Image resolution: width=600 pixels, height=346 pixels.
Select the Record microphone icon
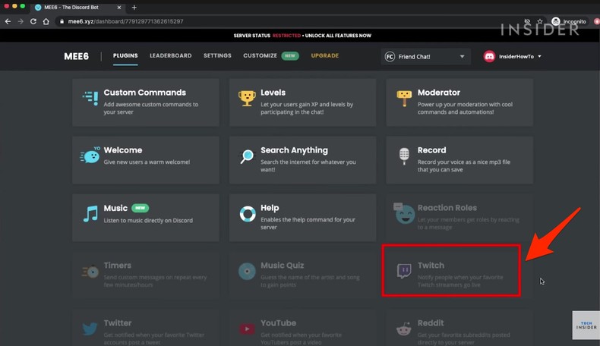coord(404,156)
